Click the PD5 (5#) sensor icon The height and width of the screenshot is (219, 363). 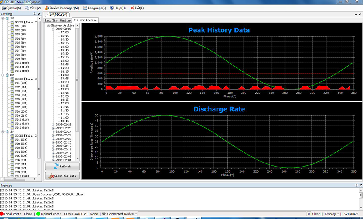tap(12, 42)
